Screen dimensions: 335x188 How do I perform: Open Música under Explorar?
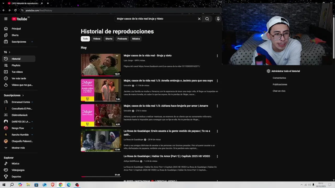pos(19,163)
